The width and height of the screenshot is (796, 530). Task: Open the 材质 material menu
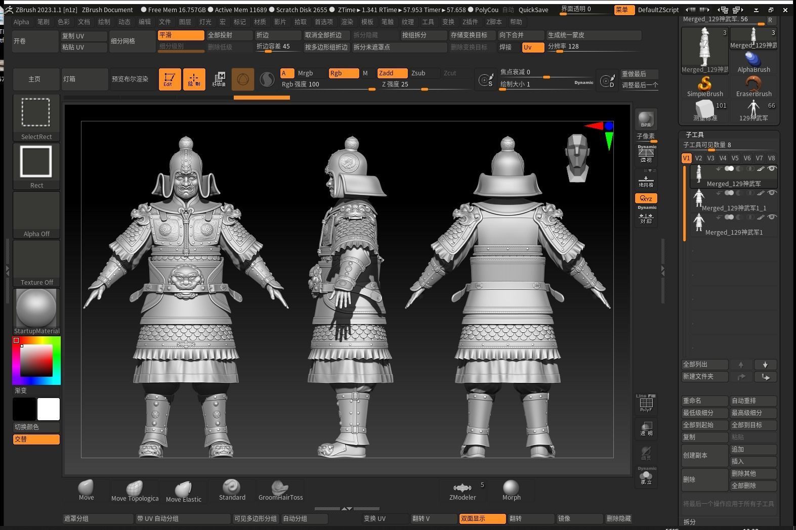[260, 22]
